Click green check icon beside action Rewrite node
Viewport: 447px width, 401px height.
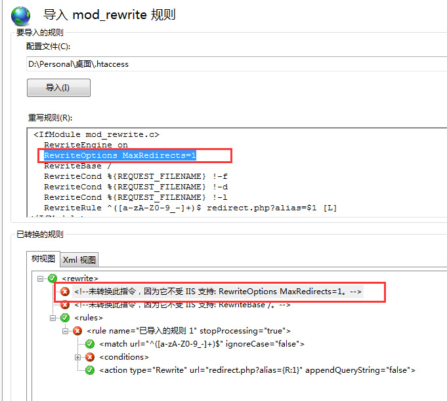pos(90,370)
